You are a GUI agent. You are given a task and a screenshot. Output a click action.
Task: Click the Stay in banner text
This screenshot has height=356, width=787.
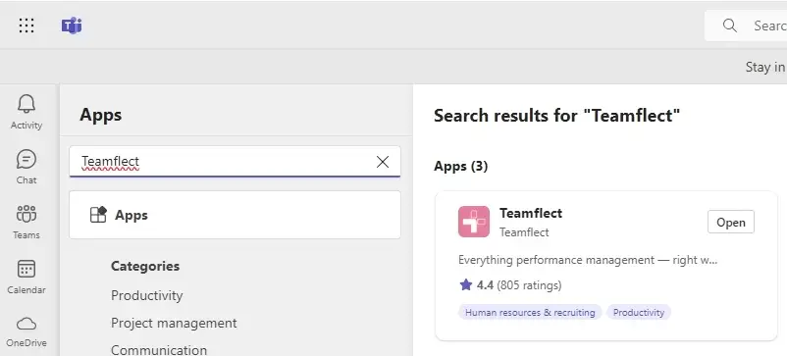pyautogui.click(x=766, y=67)
